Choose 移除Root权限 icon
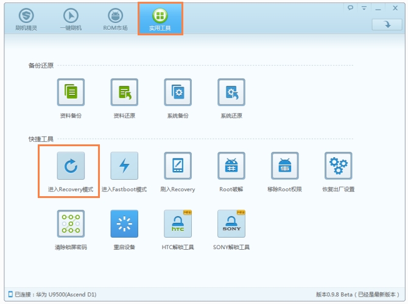The width and height of the screenshot is (408, 304). point(285,166)
